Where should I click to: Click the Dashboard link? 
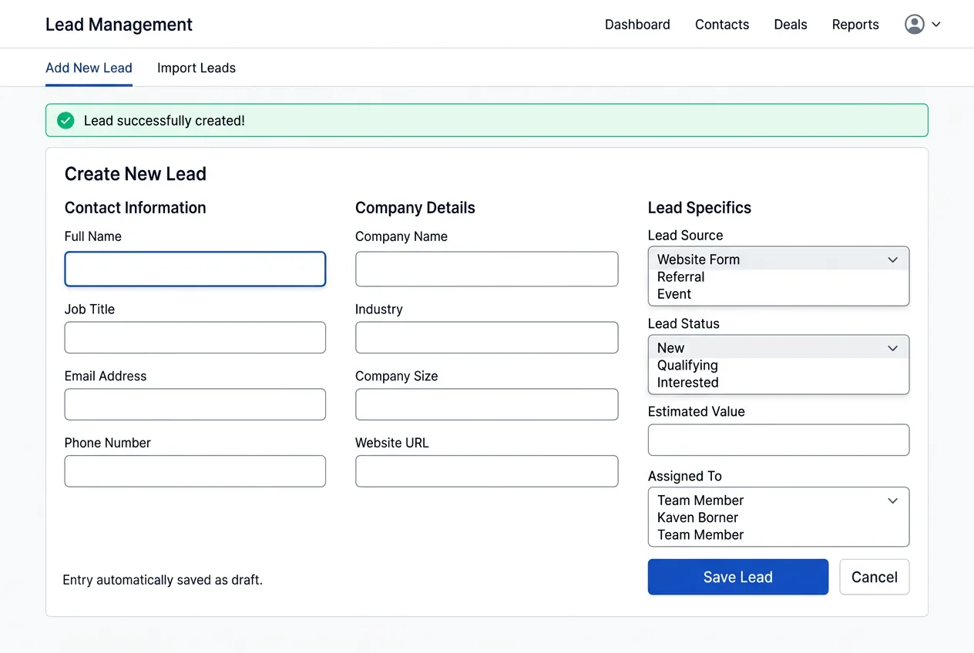(637, 24)
